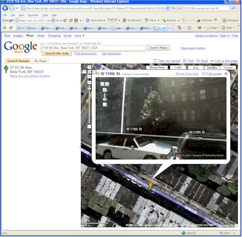The height and width of the screenshot is (237, 242).
Task: Switch to the My Maps tab
Action: 41,61
